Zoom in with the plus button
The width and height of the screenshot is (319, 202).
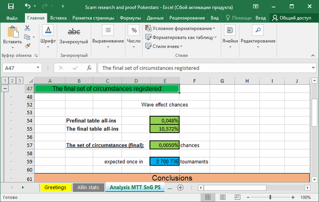pos(293,197)
